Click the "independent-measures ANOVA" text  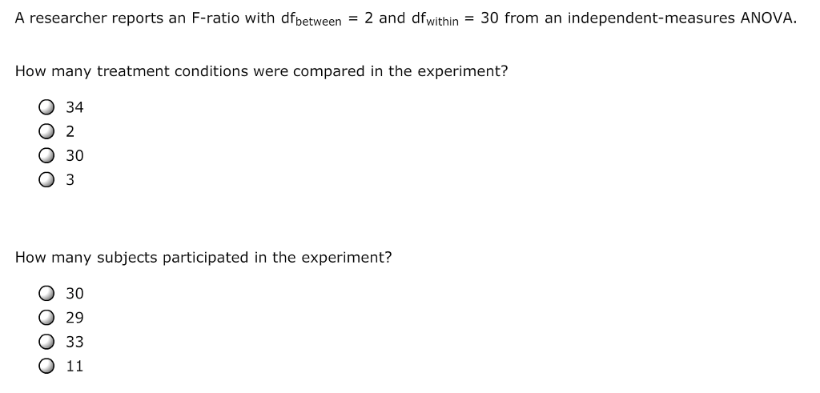click(681, 18)
